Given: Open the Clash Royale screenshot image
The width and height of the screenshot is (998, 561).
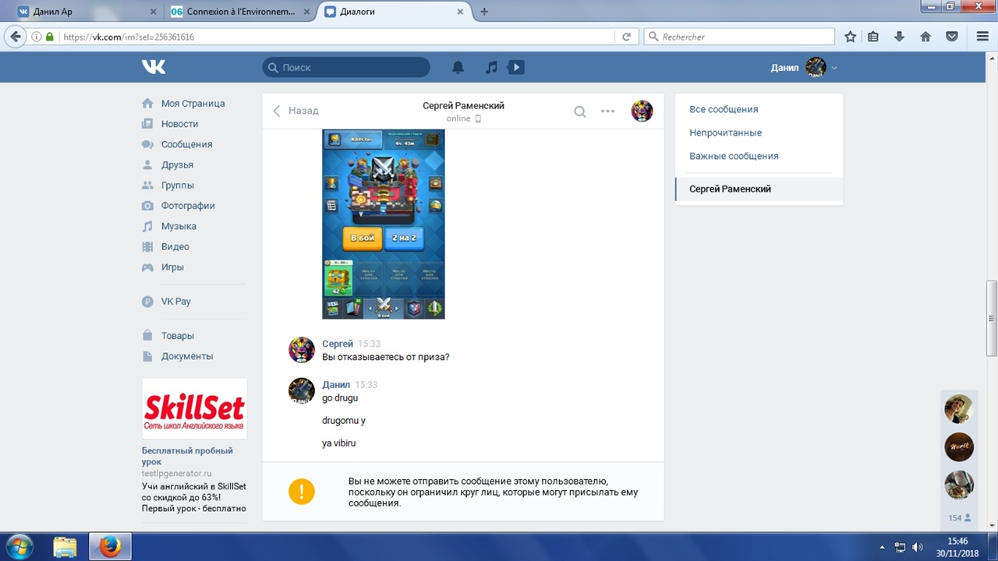Looking at the screenshot, I should click(383, 224).
